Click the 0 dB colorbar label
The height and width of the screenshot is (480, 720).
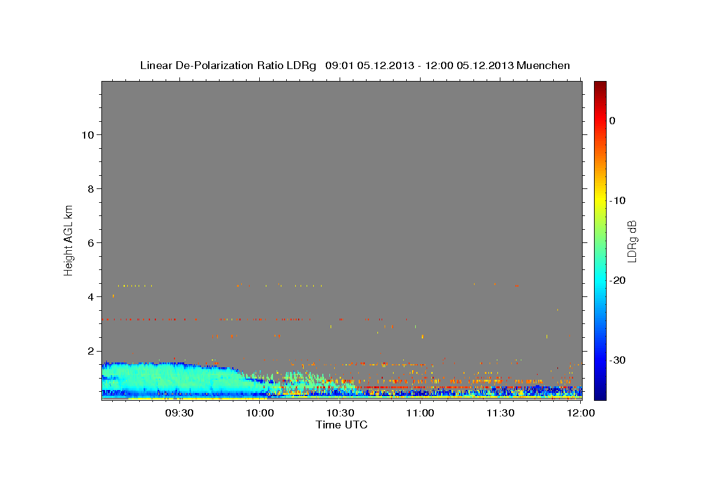tap(612, 121)
